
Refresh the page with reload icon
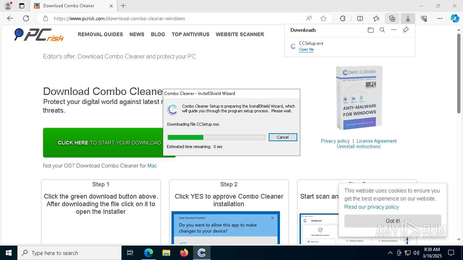26,18
